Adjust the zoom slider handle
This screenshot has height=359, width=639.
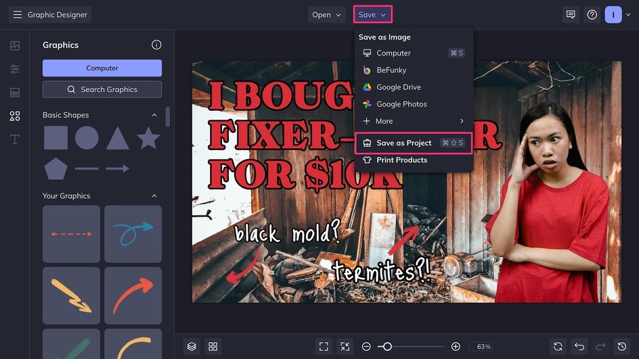point(387,346)
